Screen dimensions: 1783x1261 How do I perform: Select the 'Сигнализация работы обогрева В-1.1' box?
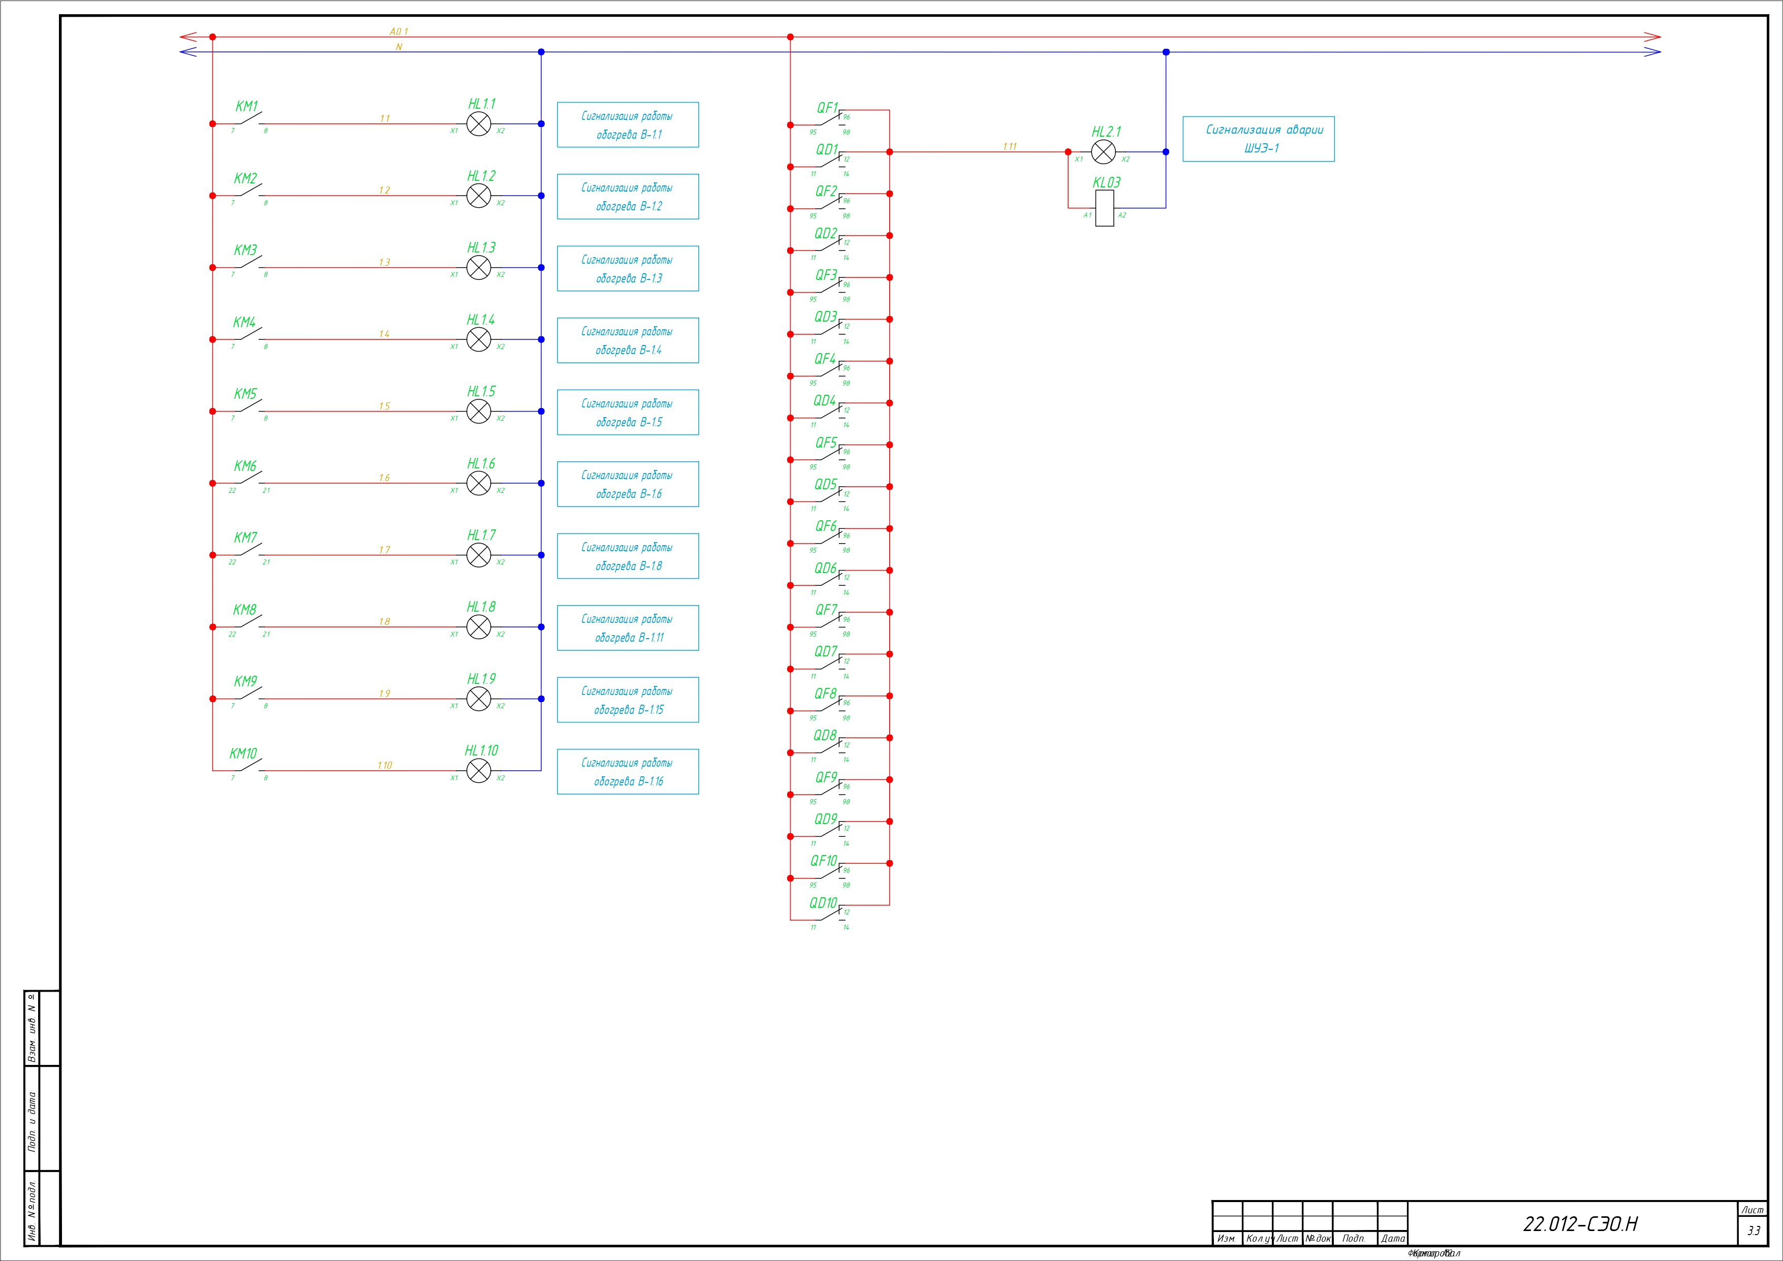[x=628, y=125]
